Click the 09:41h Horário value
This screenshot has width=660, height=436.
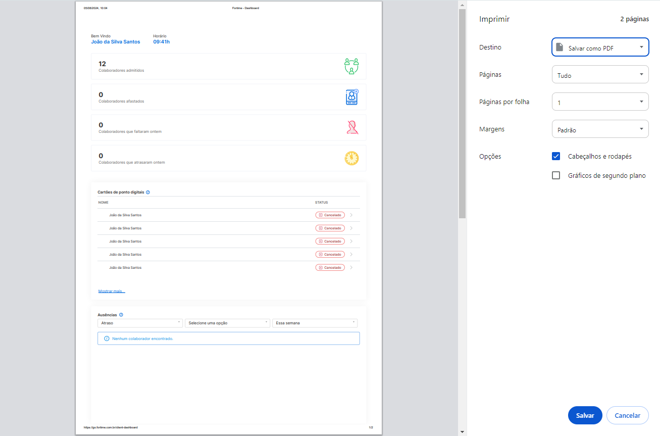click(x=162, y=42)
